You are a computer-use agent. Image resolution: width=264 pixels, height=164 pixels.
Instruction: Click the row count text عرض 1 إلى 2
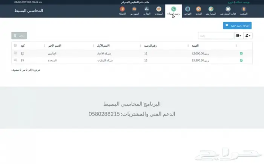[x=26, y=70]
